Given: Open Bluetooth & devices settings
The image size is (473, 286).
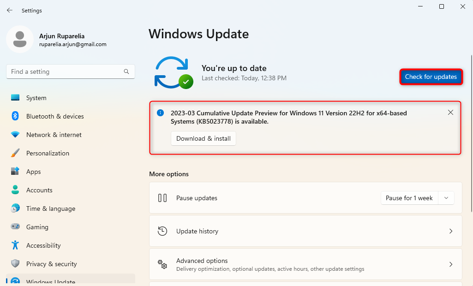Looking at the screenshot, I should click(71, 116).
